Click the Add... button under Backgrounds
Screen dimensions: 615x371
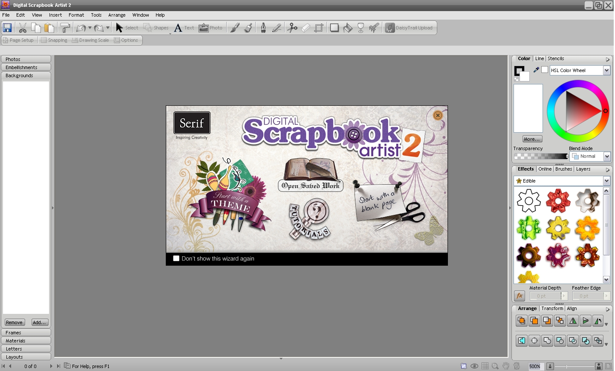[40, 322]
